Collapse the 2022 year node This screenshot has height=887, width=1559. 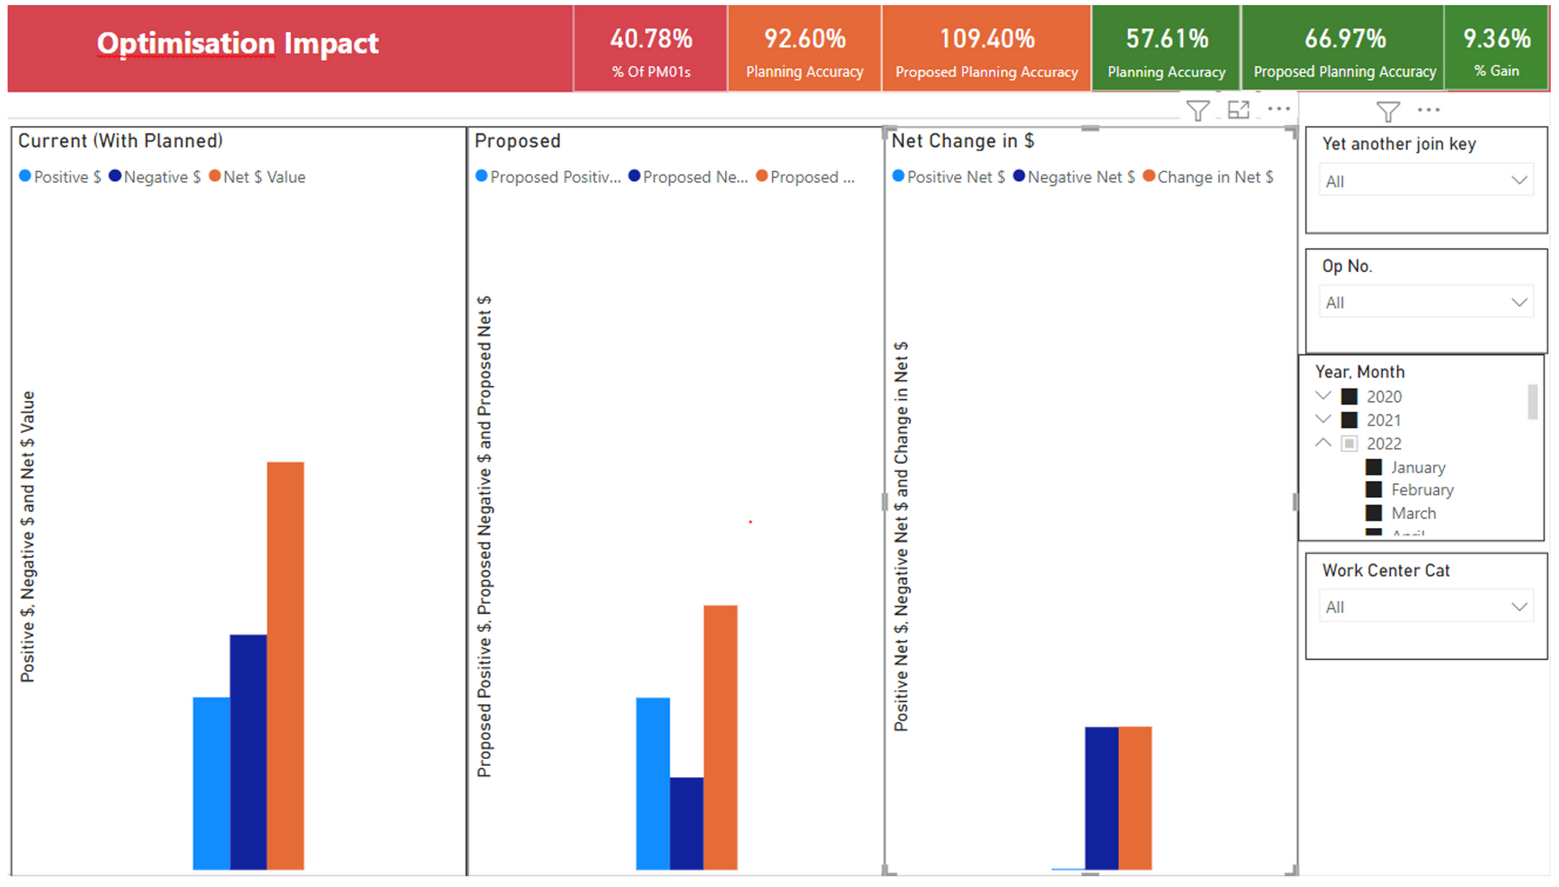[1324, 443]
